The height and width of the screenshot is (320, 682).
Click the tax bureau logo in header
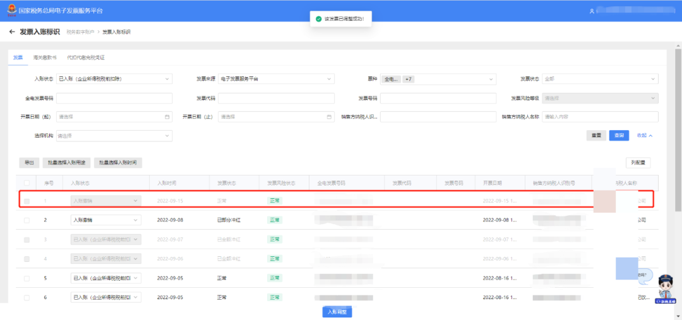[x=11, y=11]
